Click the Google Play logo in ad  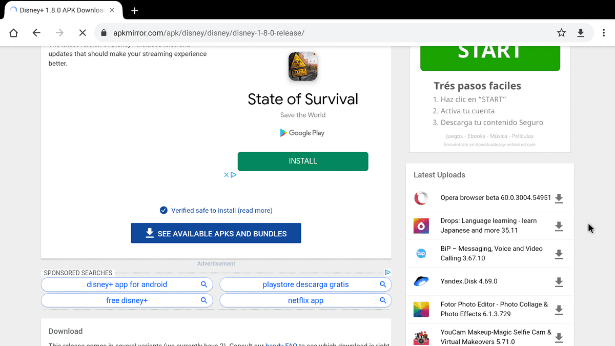click(302, 133)
